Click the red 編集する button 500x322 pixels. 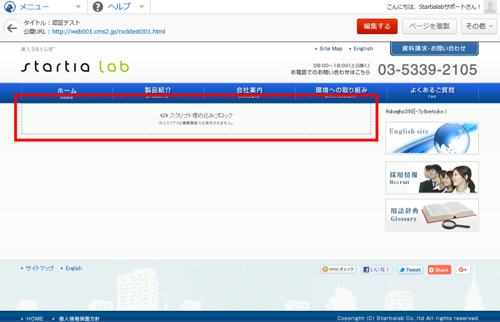click(x=377, y=26)
